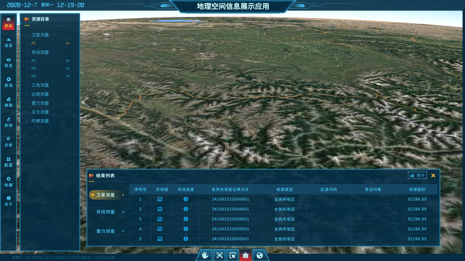Image resolution: width=465 pixels, height=261 pixels.
Task: Click 全民所有区 cell in row 3
Action: pos(285,219)
